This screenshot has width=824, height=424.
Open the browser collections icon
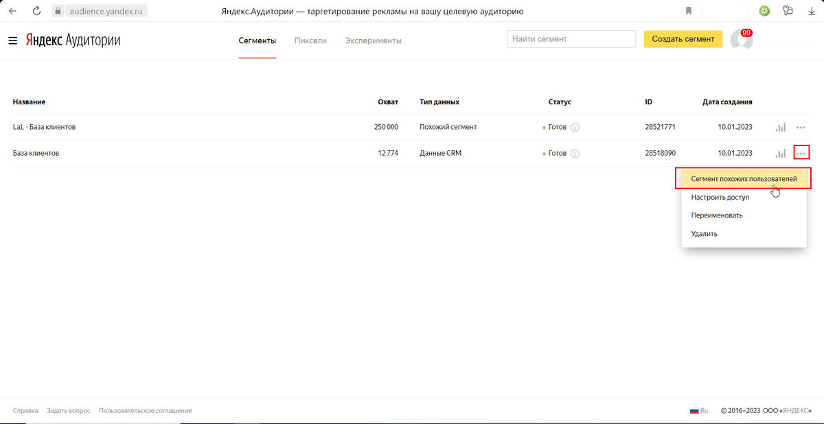click(788, 11)
